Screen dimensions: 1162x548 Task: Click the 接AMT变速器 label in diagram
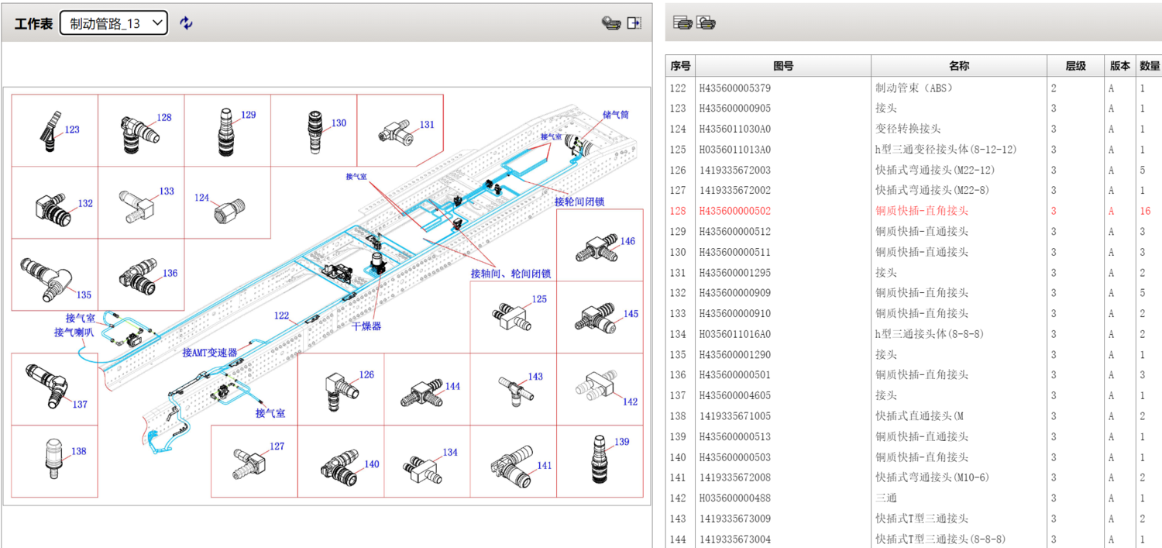pos(209,353)
